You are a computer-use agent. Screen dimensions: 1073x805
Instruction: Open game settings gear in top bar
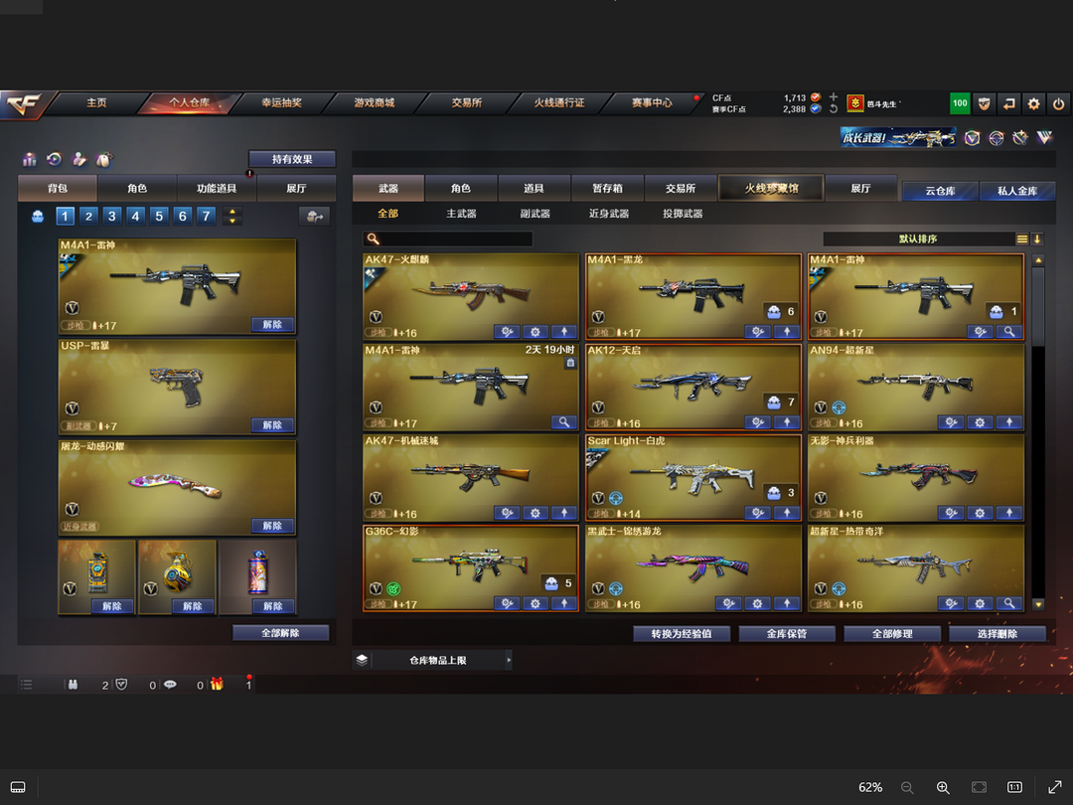[1033, 103]
